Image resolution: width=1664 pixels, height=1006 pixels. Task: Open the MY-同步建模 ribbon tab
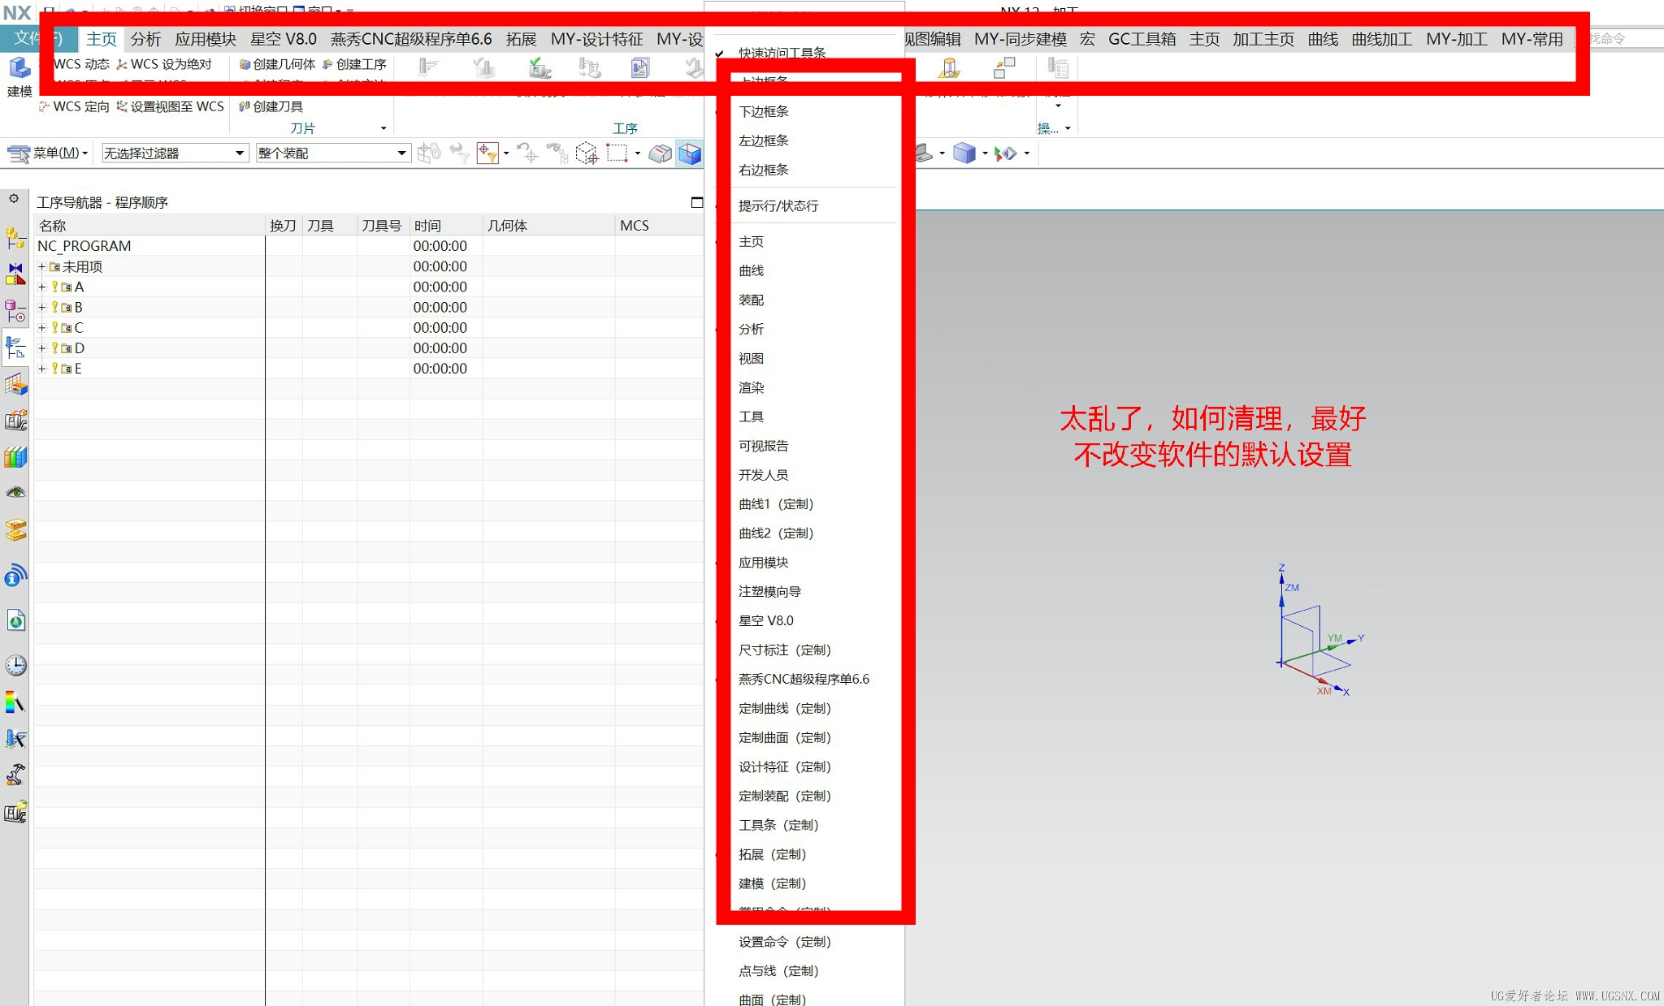[x=1020, y=39]
